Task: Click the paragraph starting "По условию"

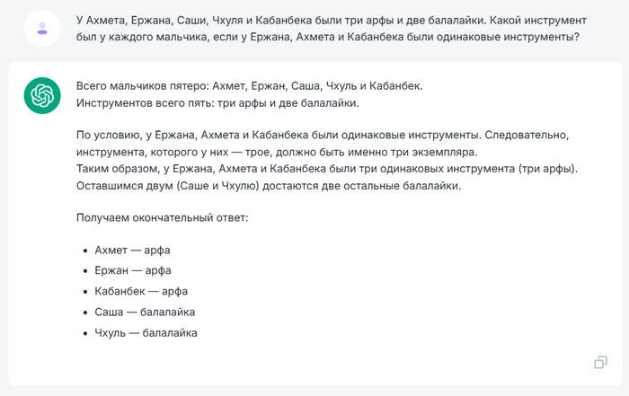Action: pyautogui.click(x=323, y=143)
